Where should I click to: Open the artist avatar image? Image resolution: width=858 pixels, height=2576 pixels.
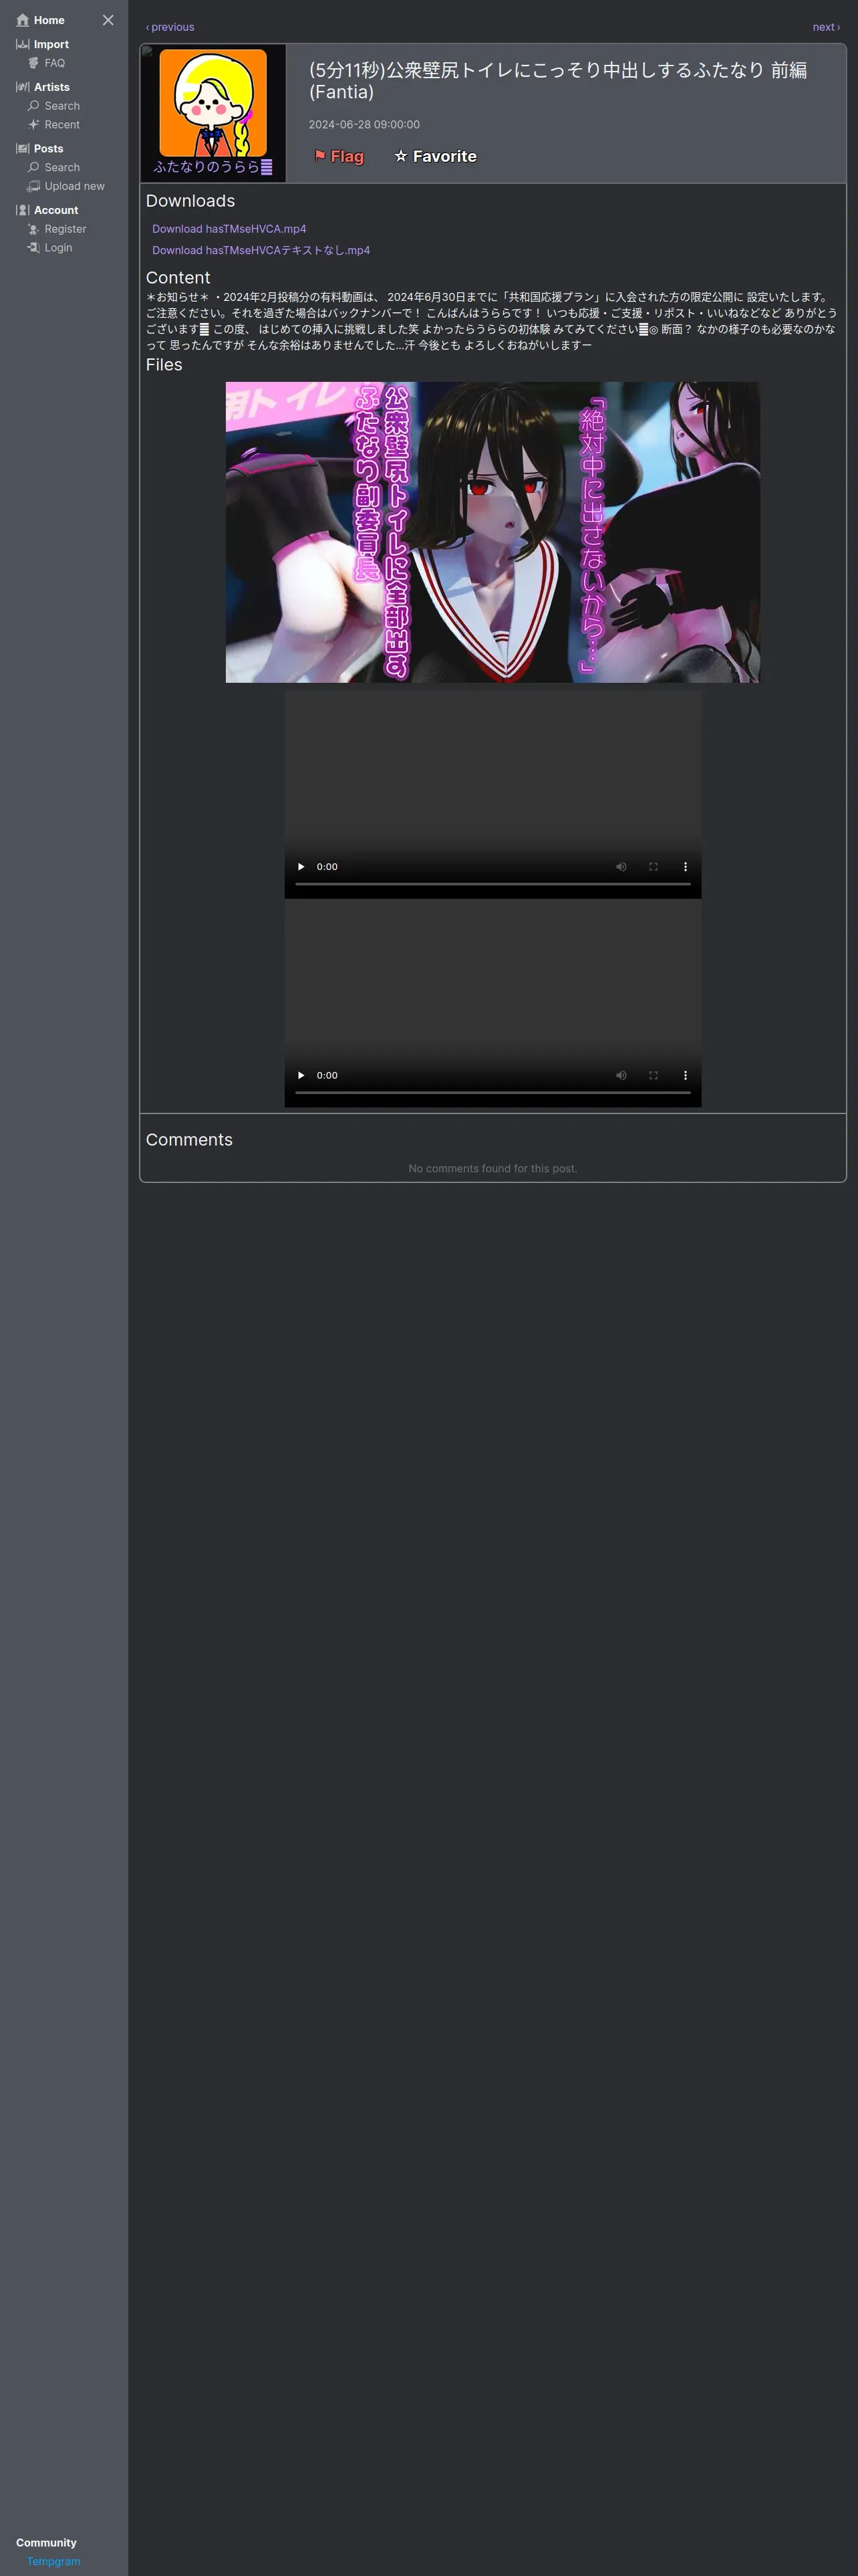coord(212,103)
